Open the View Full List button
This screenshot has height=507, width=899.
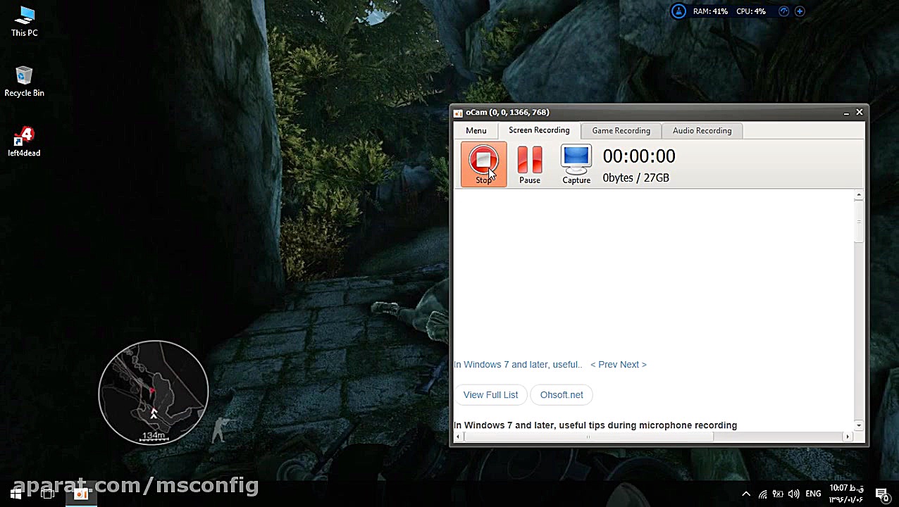[x=490, y=395]
